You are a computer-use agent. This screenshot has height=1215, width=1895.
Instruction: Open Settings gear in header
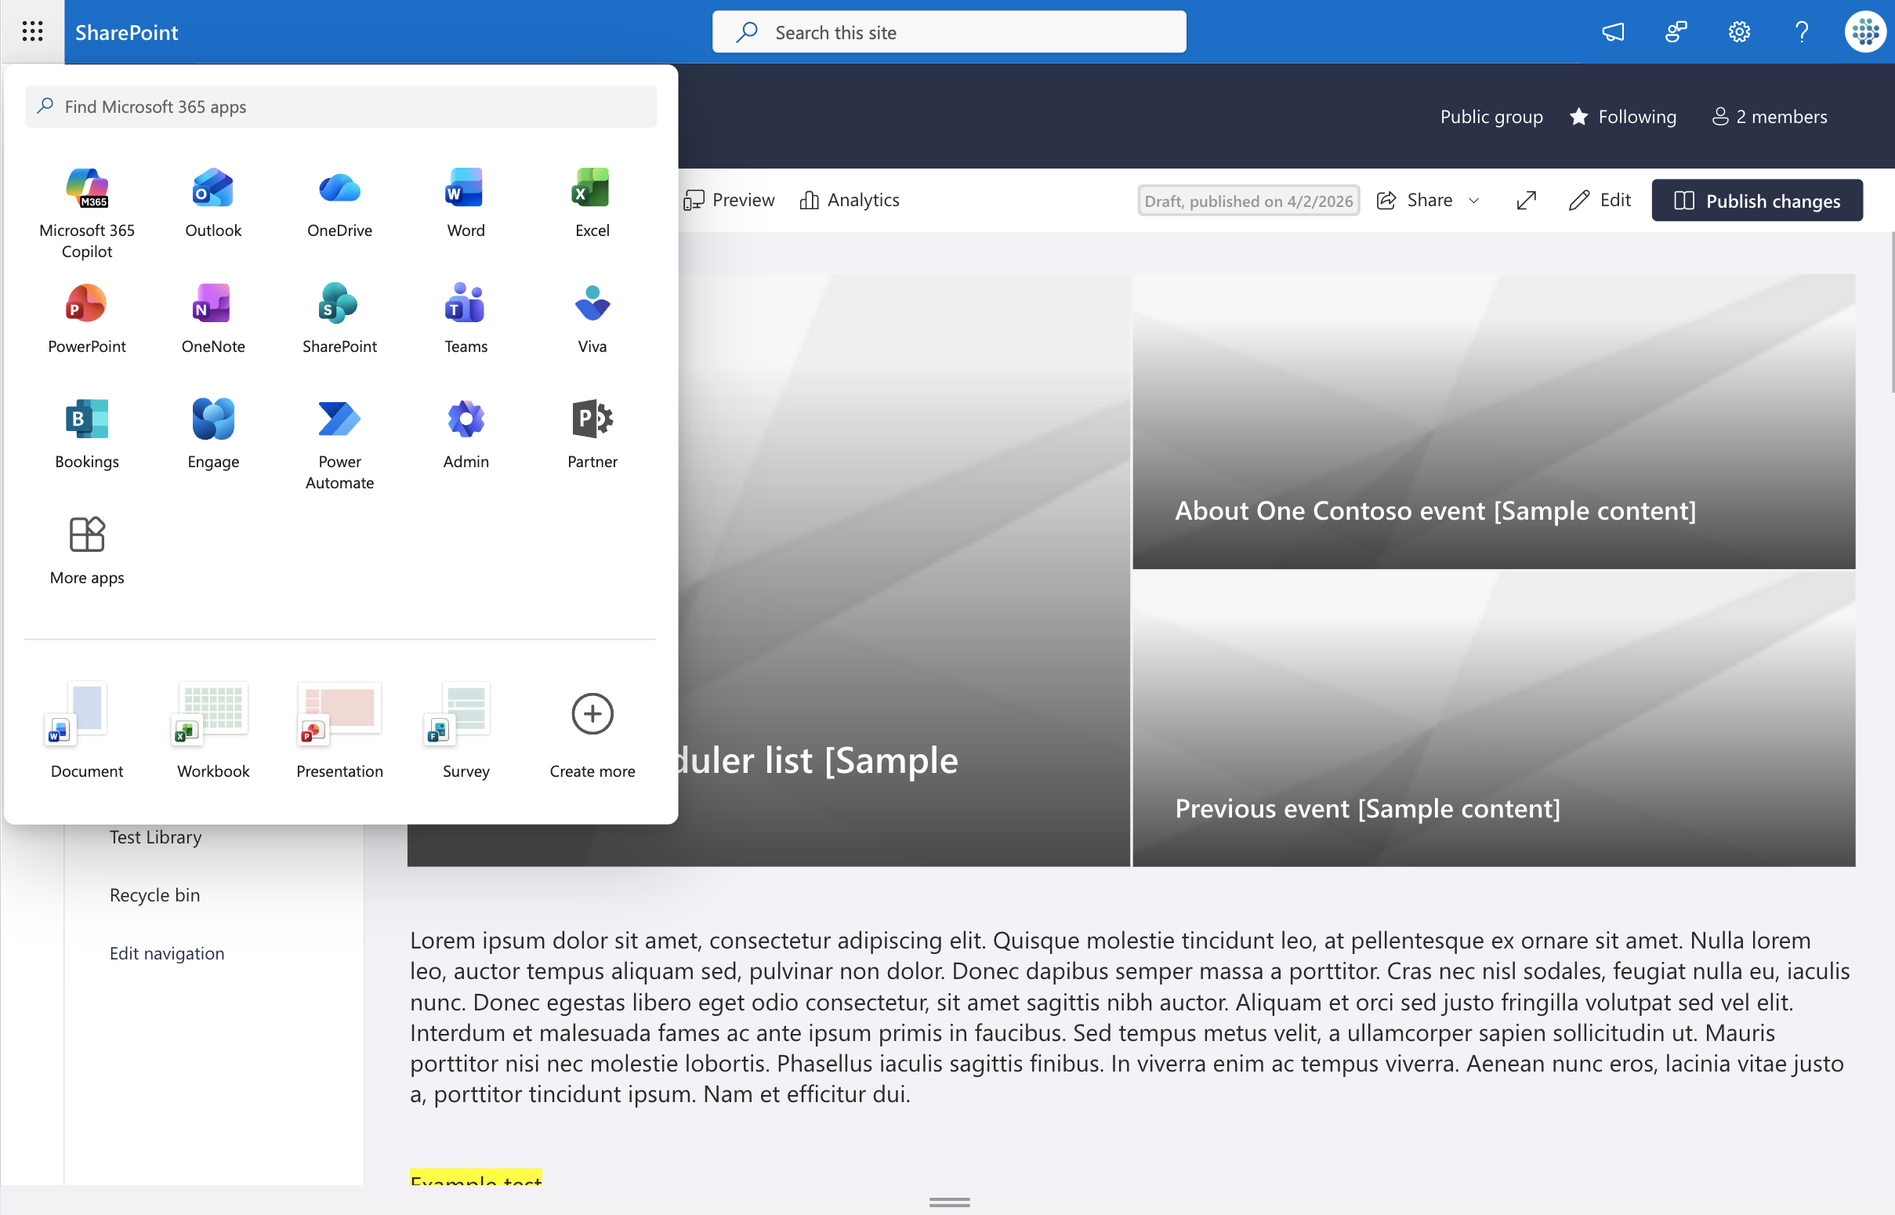pos(1739,31)
